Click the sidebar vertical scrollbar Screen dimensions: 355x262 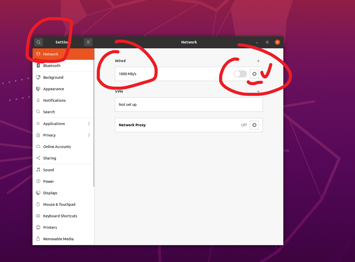[94, 118]
